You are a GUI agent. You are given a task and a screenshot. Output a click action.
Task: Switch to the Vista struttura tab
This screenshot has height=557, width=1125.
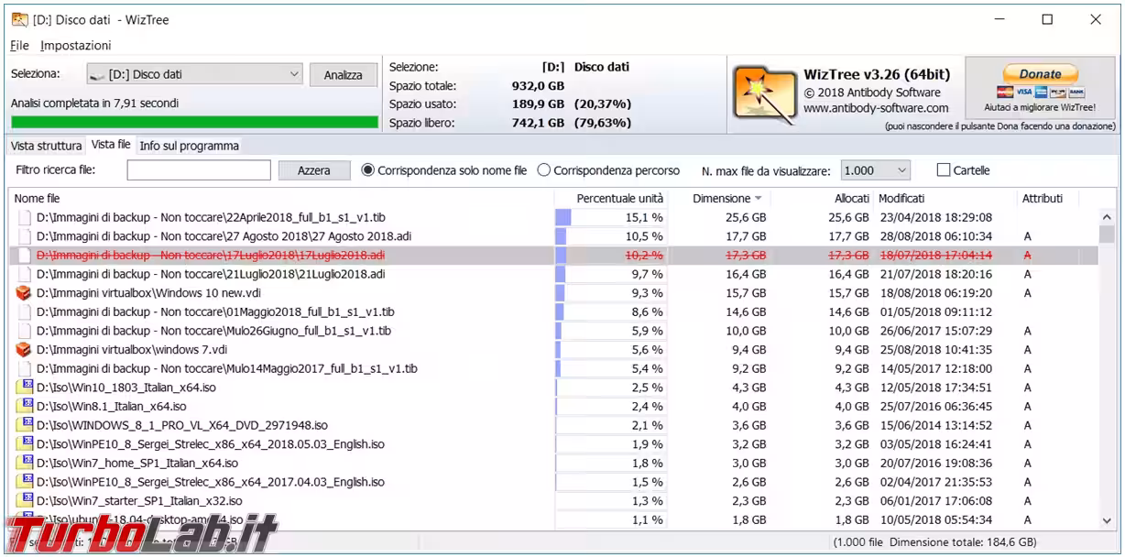46,146
